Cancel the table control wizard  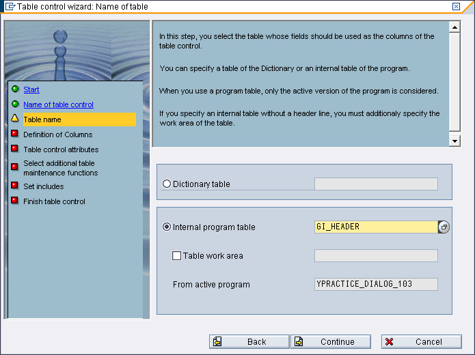tap(412, 341)
